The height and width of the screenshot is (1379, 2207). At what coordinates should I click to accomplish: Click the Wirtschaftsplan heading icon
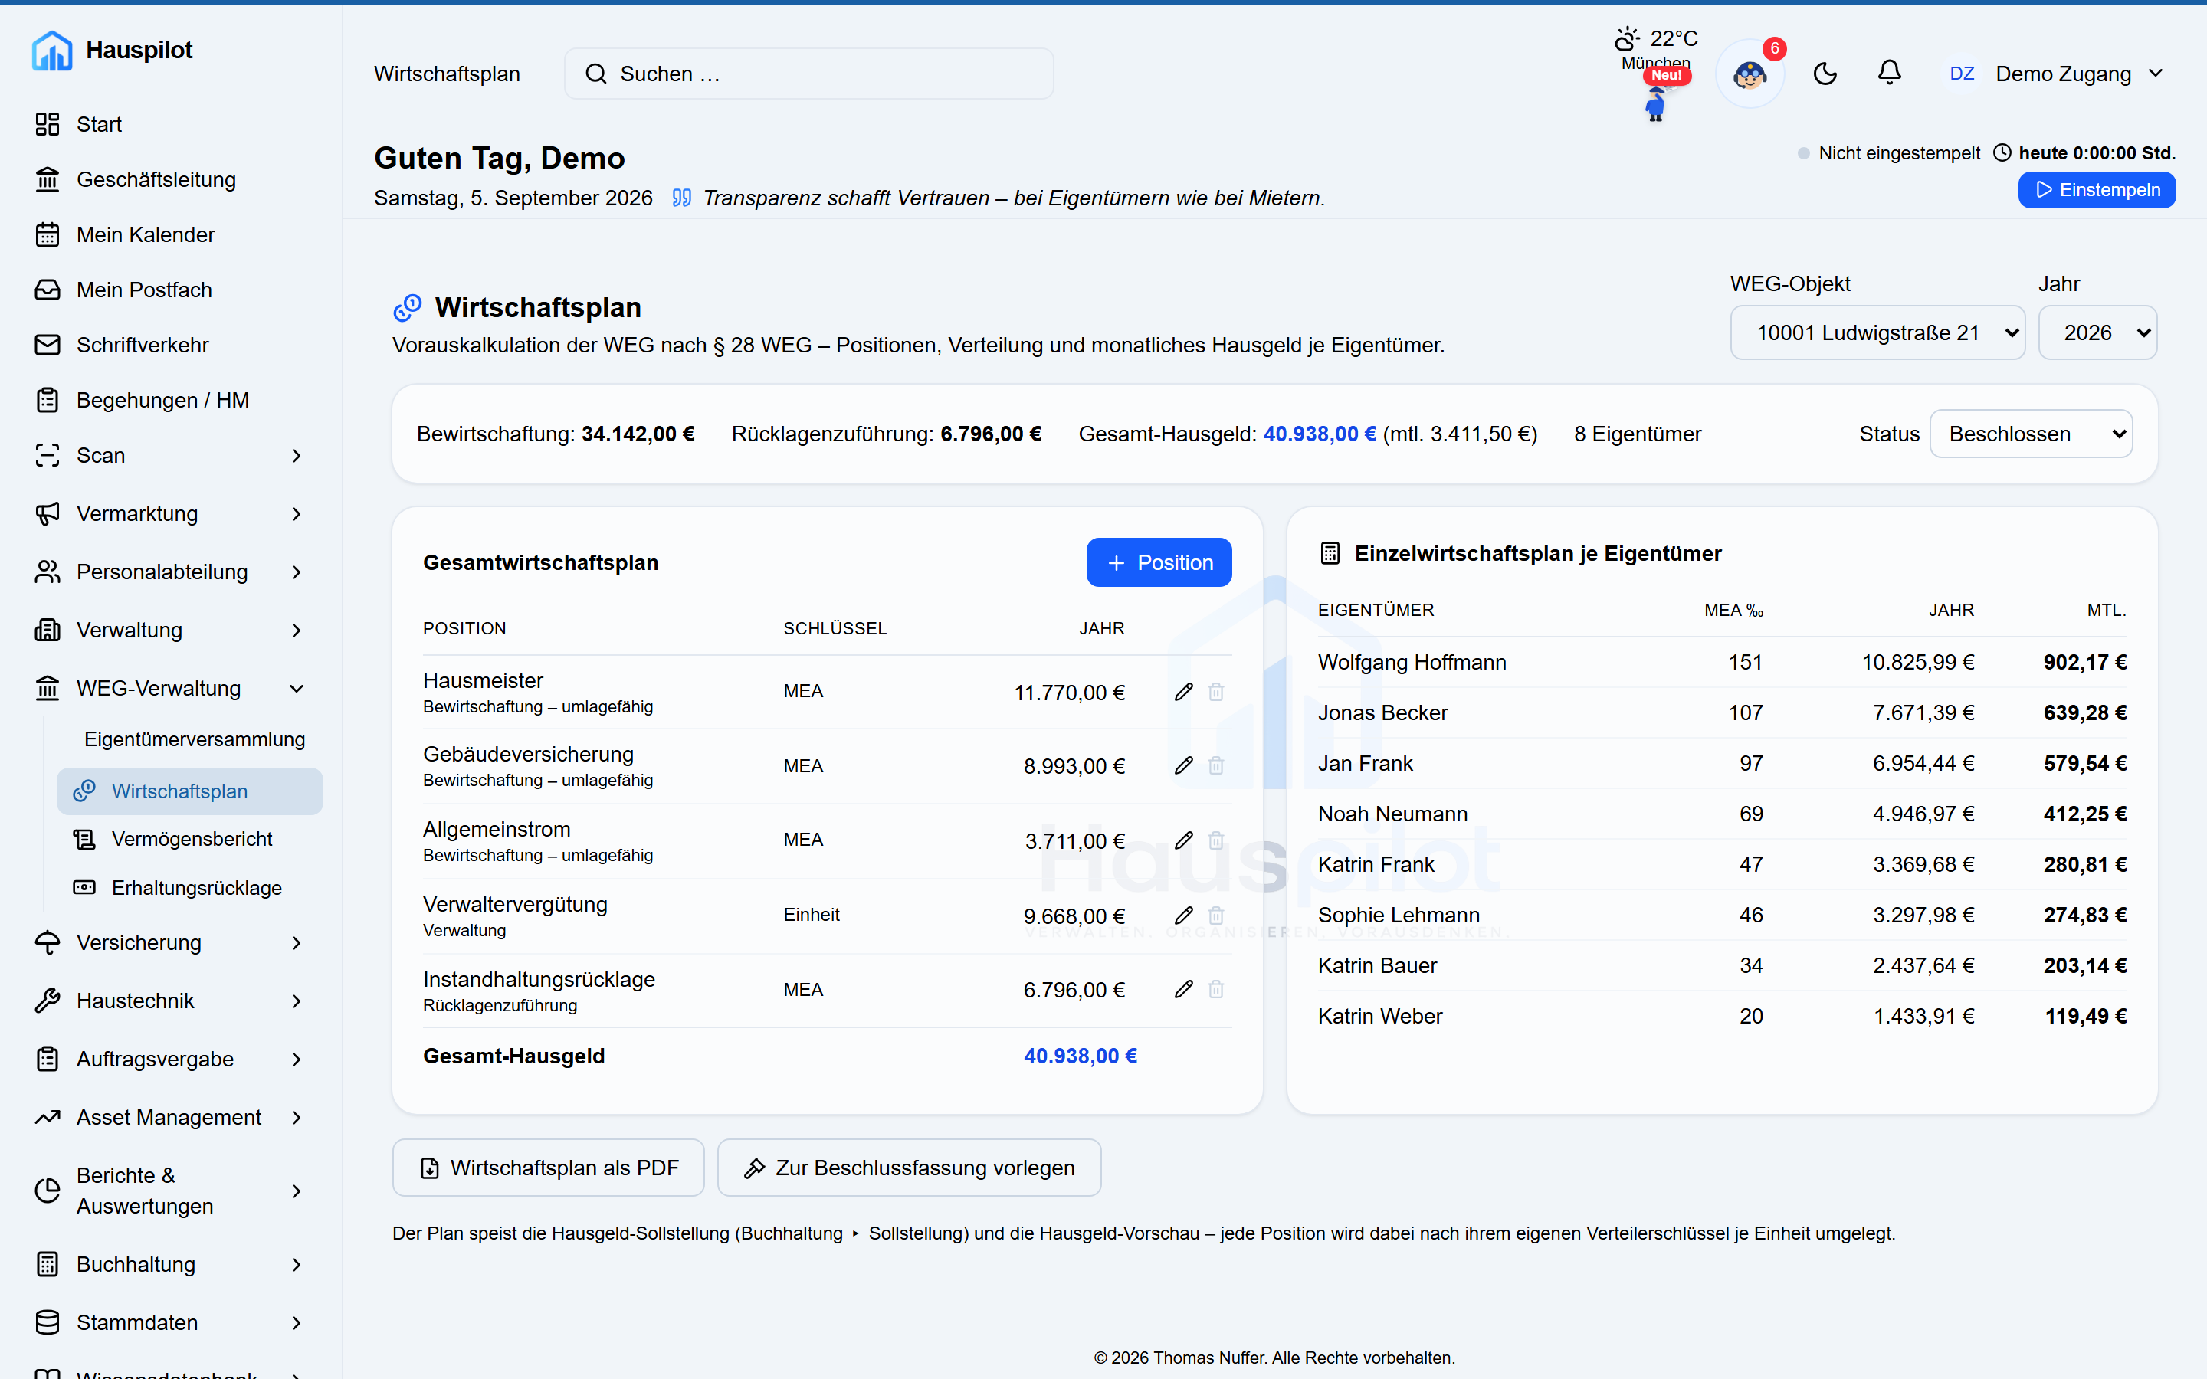point(408,308)
